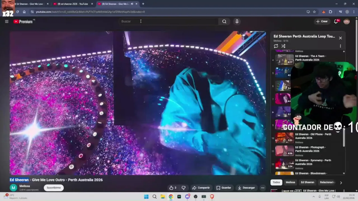
Task: Select the Ed Sheeran filter chip
Action: [307, 182]
